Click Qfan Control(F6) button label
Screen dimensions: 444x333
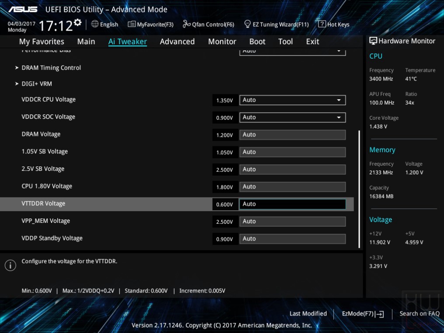point(213,24)
